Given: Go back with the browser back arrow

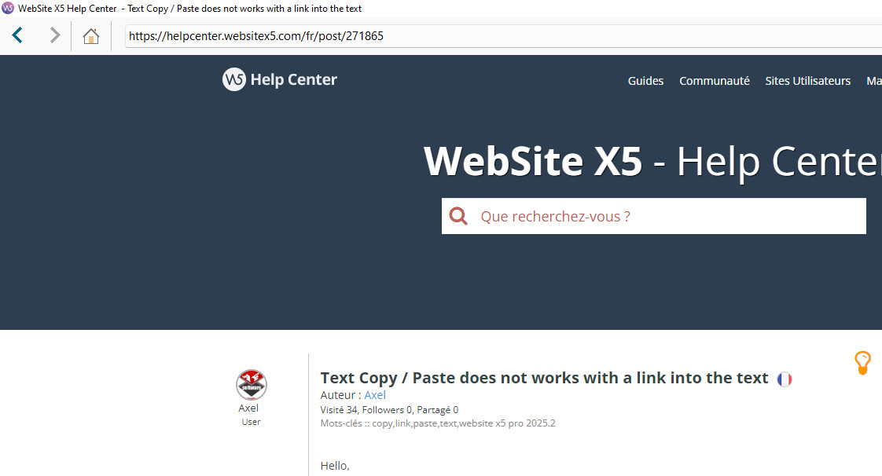Looking at the screenshot, I should click(17, 35).
